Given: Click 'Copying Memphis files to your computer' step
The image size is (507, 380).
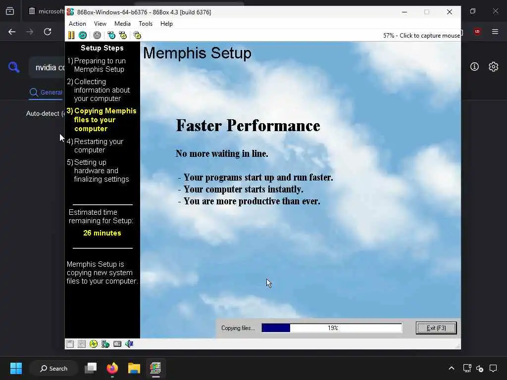Looking at the screenshot, I should 101,120.
